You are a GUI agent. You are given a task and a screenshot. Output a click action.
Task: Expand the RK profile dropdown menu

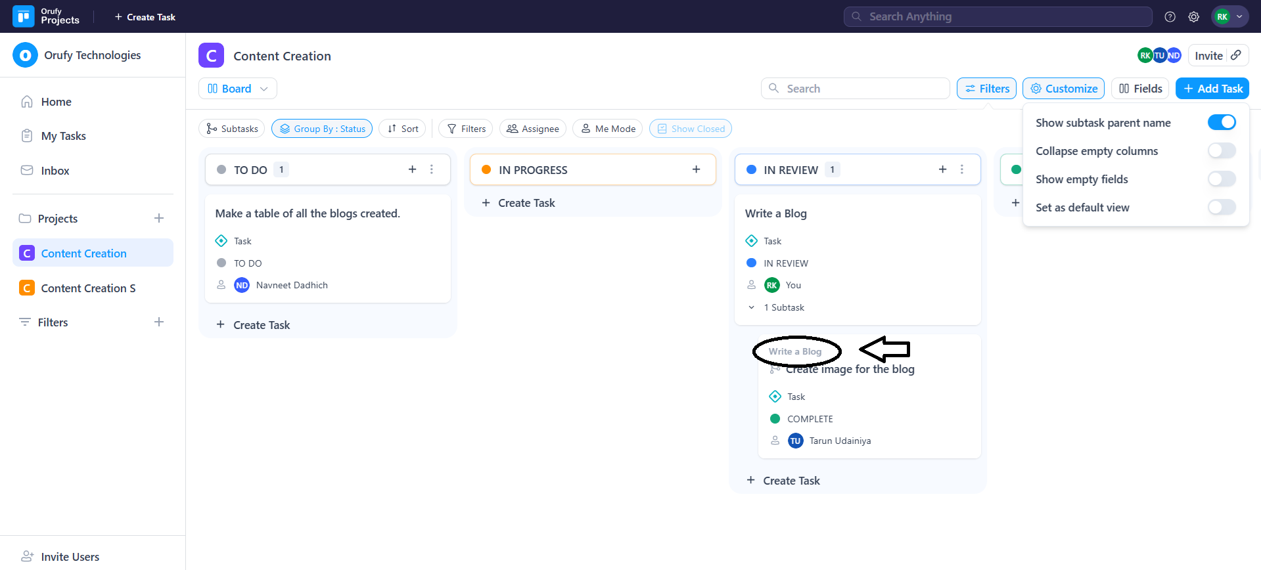pyautogui.click(x=1229, y=17)
